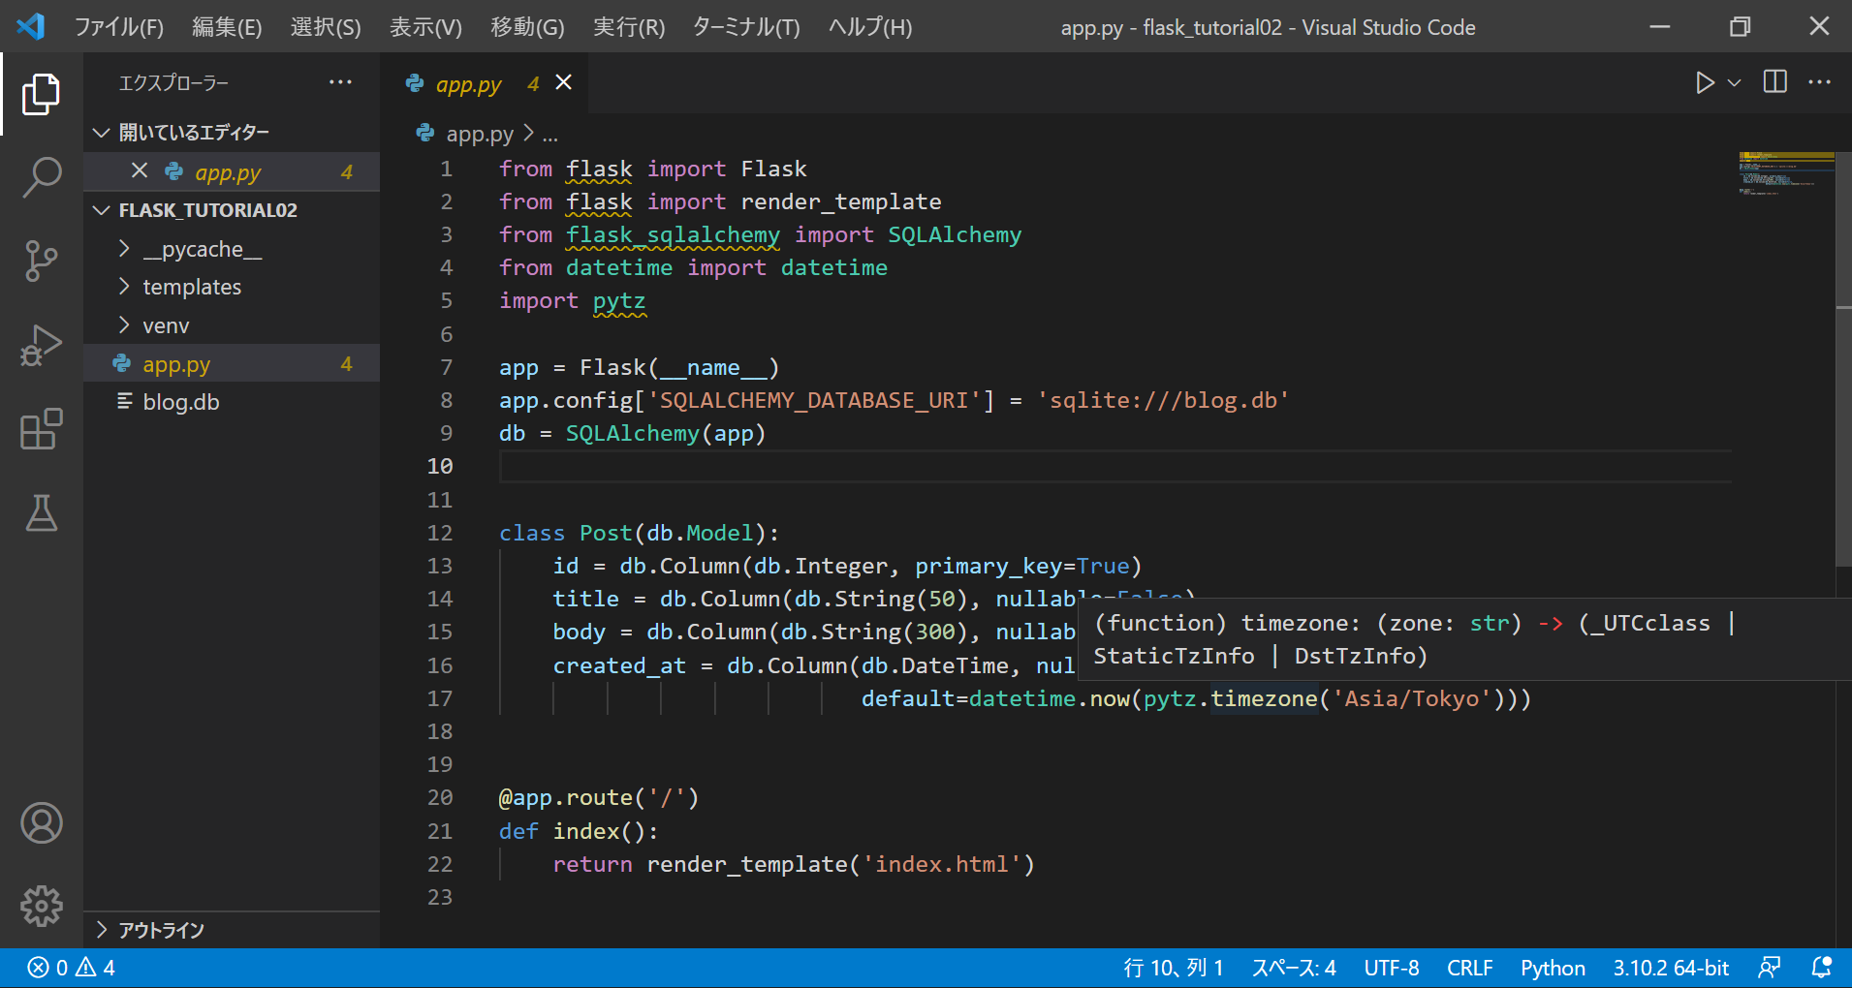Open notifications bell in status bar

(x=1822, y=968)
